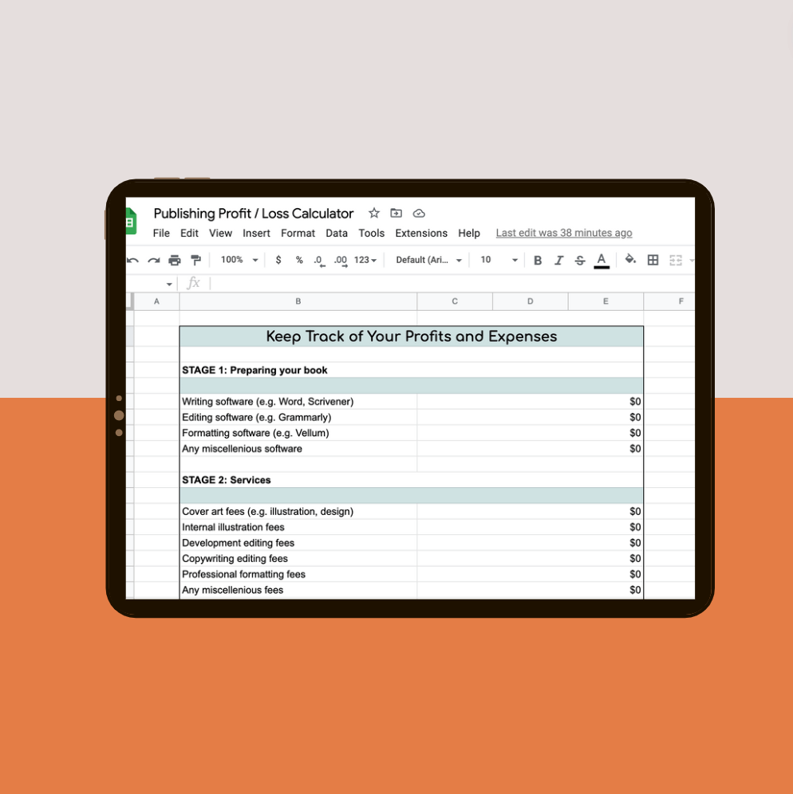This screenshot has height=794, width=793.
Task: Click the decrease decimal places icon
Action: (318, 260)
